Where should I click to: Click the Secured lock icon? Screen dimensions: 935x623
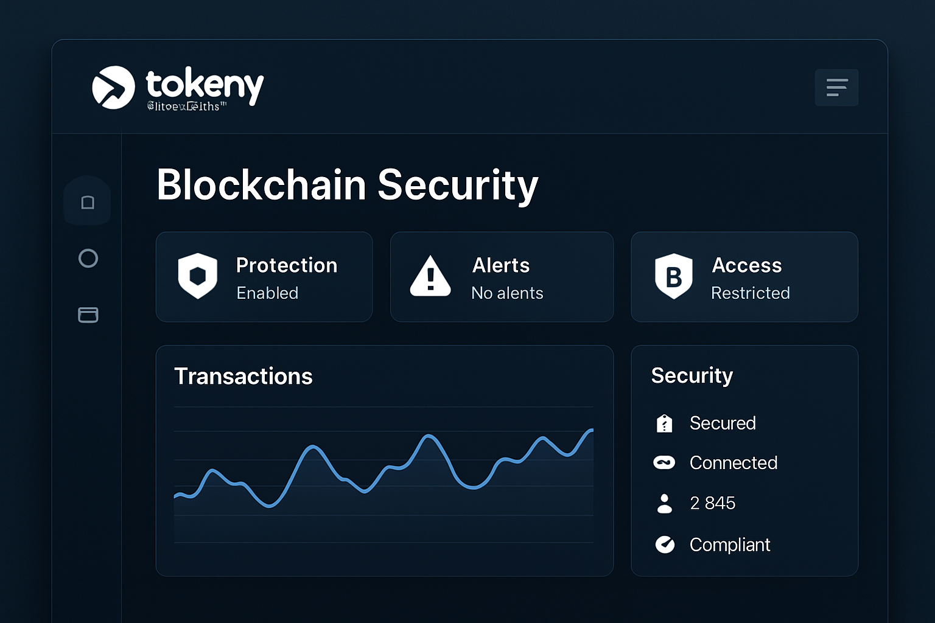(x=665, y=423)
